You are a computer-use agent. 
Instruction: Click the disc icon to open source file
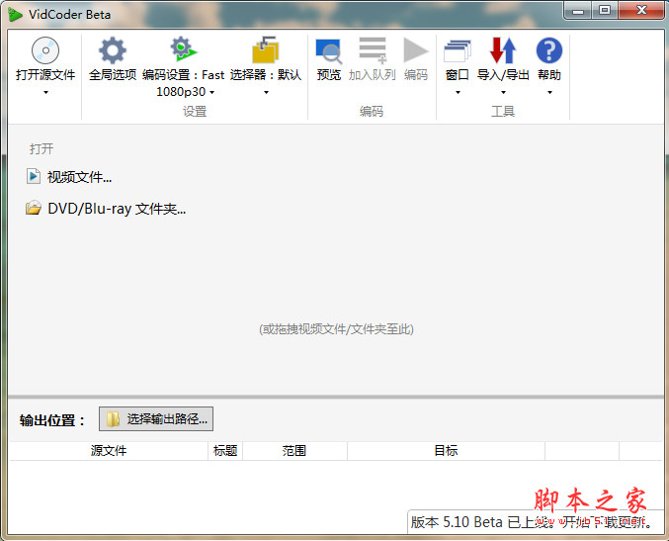tap(45, 50)
